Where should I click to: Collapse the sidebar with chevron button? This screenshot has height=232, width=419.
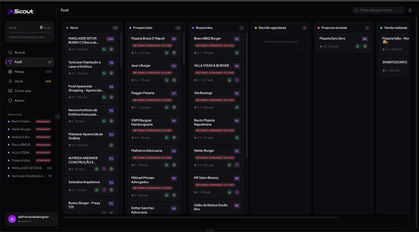pyautogui.click(x=58, y=117)
